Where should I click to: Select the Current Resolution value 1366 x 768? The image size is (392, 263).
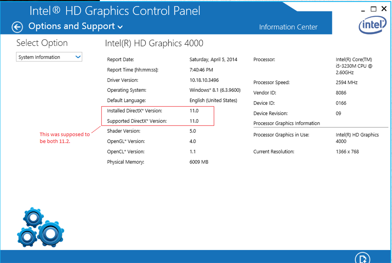coord(347,152)
